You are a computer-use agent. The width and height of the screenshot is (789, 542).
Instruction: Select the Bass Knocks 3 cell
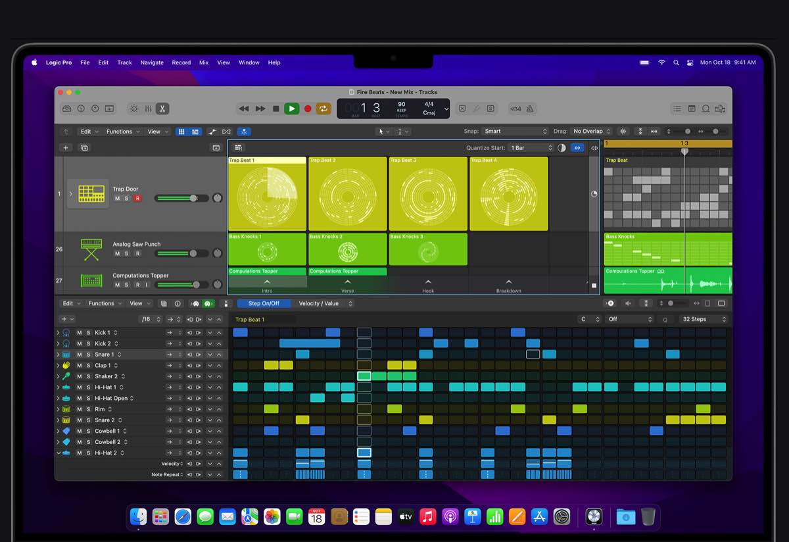coord(428,249)
